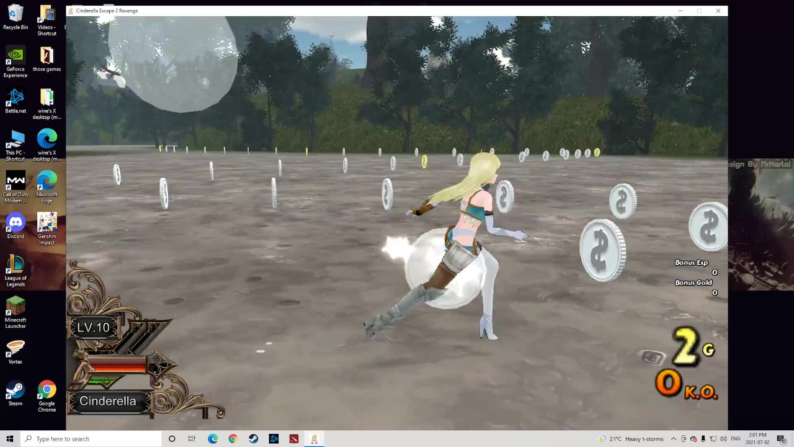This screenshot has width=794, height=447.
Task: Open Battle.net from the taskbar
Action: 274,439
